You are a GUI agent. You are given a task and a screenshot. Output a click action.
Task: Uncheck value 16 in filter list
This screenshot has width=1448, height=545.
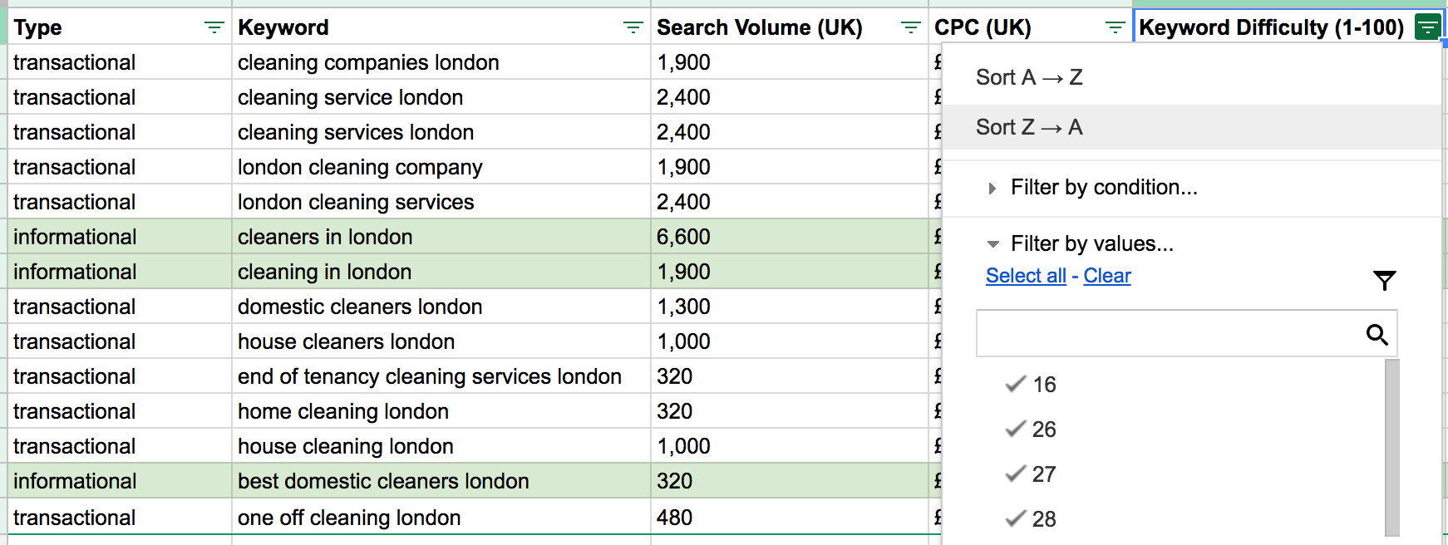(x=1016, y=385)
